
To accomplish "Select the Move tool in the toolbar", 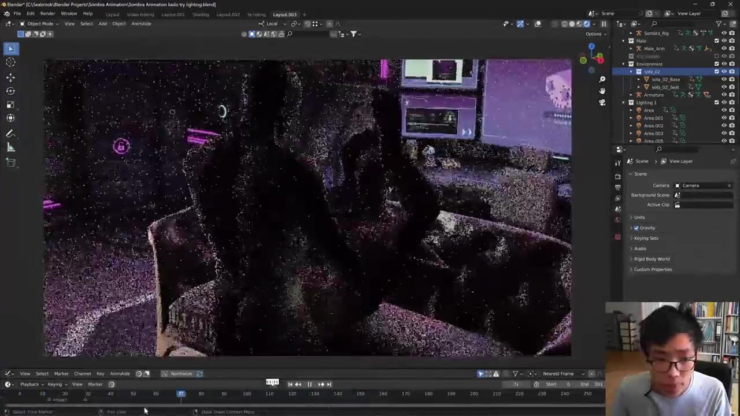I will pos(10,77).
